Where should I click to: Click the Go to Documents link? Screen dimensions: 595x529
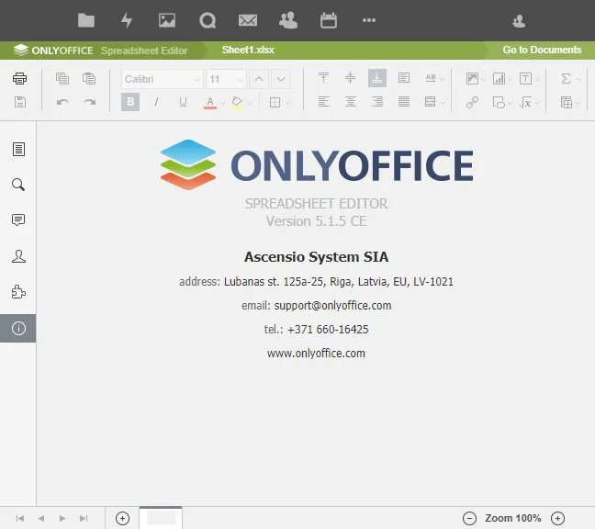[542, 50]
